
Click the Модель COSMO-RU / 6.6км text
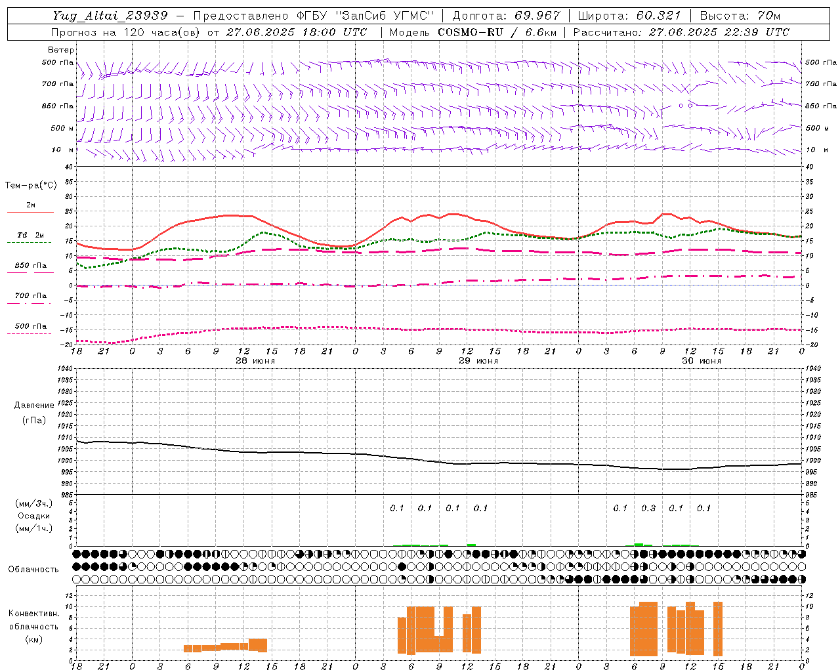[472, 32]
